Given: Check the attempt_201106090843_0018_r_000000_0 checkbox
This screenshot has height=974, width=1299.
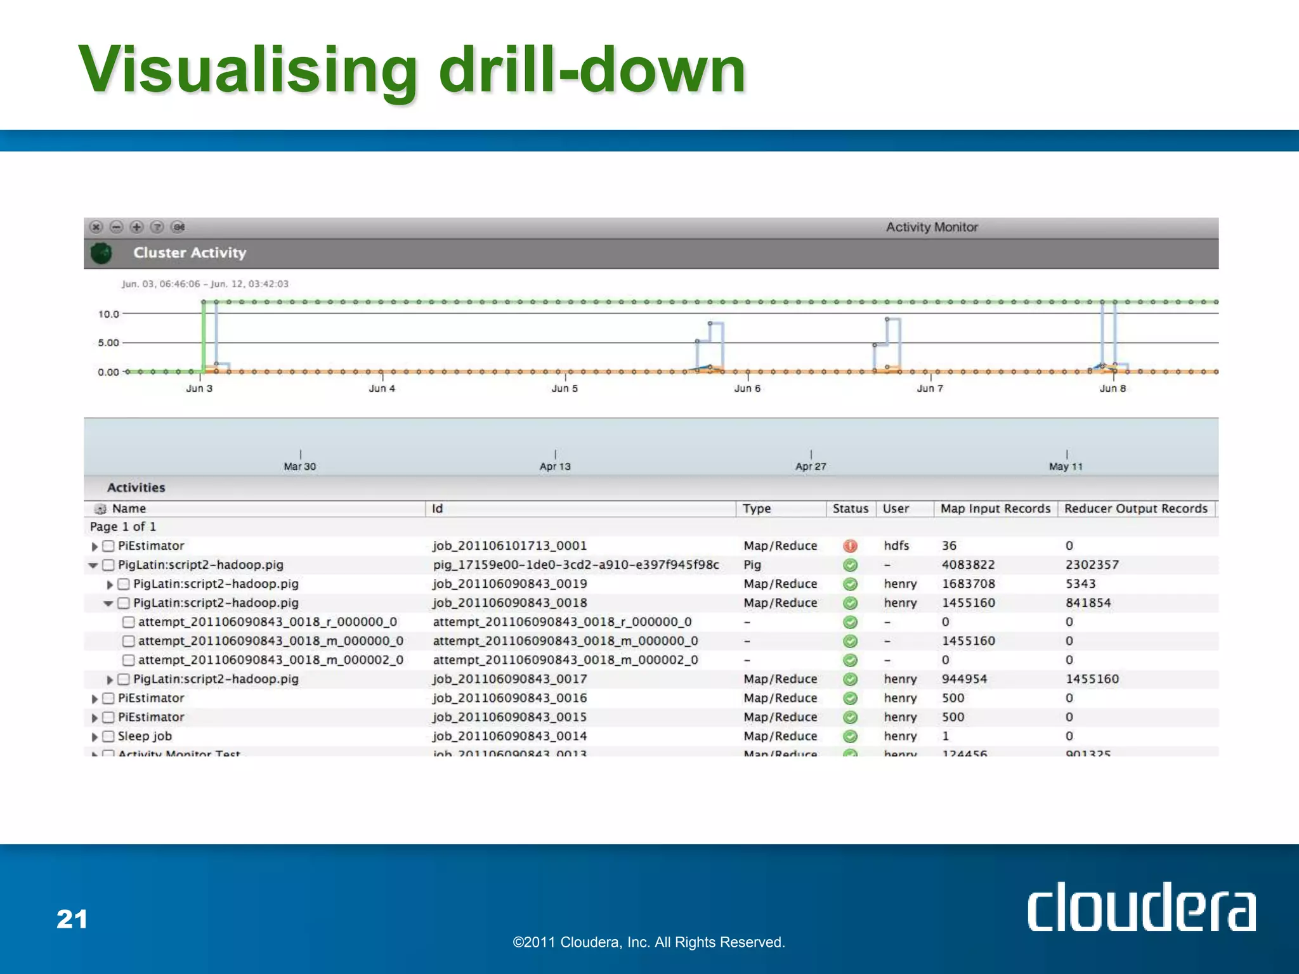Looking at the screenshot, I should click(129, 622).
